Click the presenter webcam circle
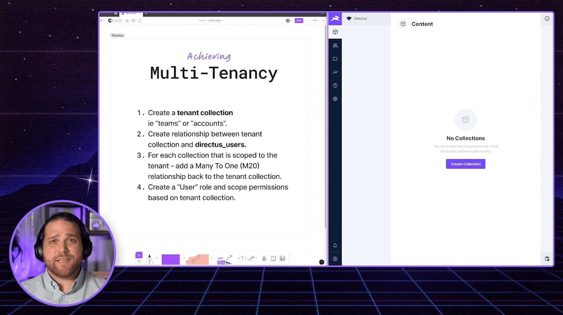The width and height of the screenshot is (563, 315). click(x=62, y=253)
